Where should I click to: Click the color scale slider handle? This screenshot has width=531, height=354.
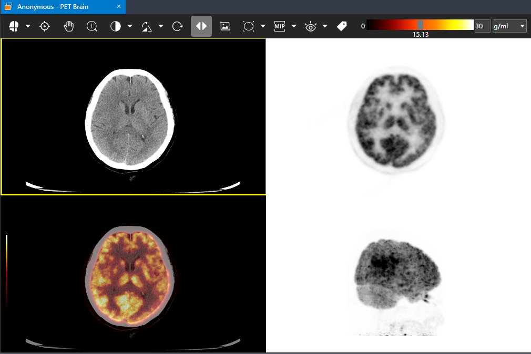coord(420,25)
